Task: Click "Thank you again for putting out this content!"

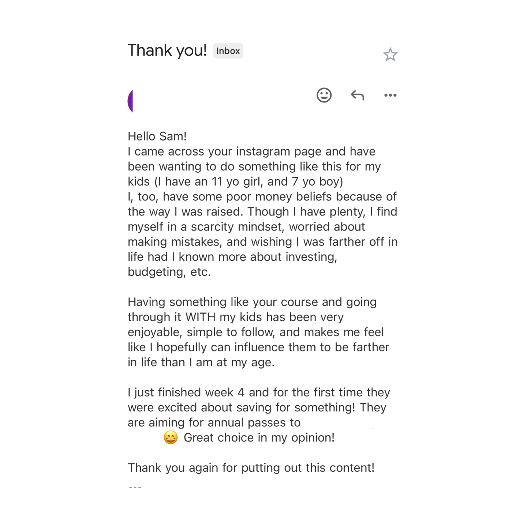Action: pyautogui.click(x=251, y=468)
